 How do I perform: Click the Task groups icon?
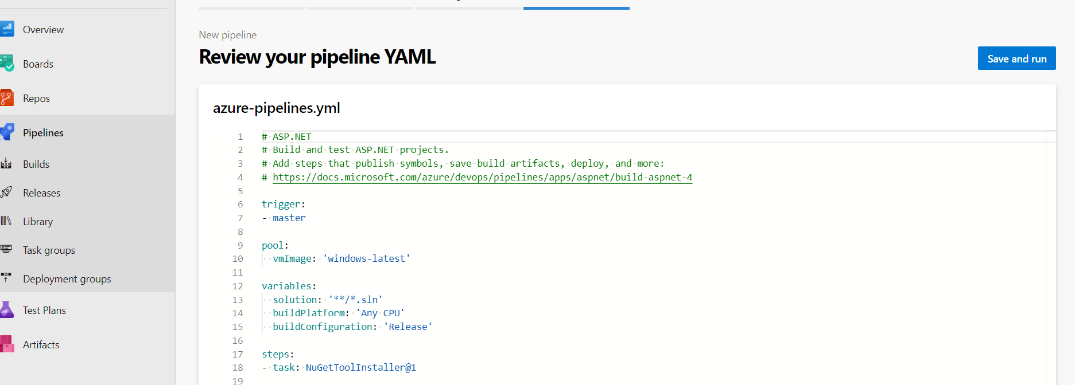click(6, 249)
